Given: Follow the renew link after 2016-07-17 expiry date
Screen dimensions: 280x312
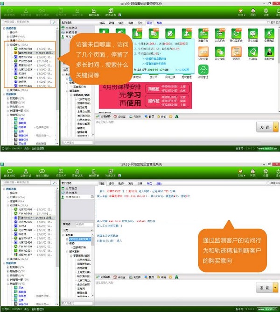Looking at the screenshot, I should 182,70.
